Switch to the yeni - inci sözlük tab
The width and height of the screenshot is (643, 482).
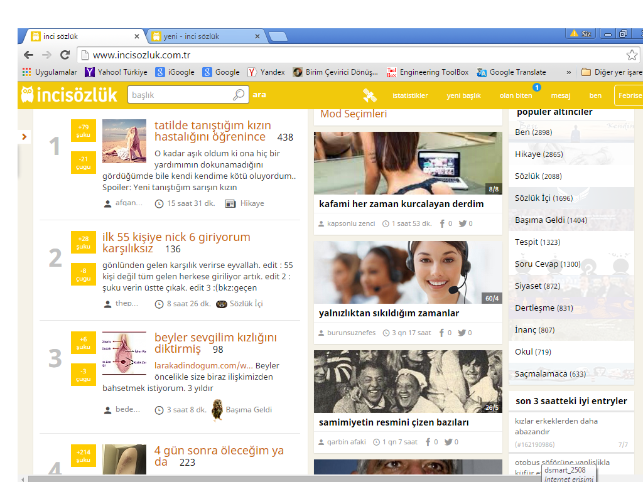click(206, 36)
